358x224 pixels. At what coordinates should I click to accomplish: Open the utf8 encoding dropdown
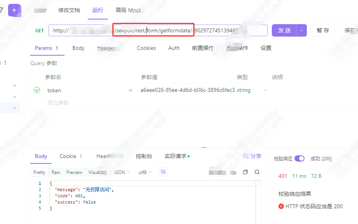145,172
